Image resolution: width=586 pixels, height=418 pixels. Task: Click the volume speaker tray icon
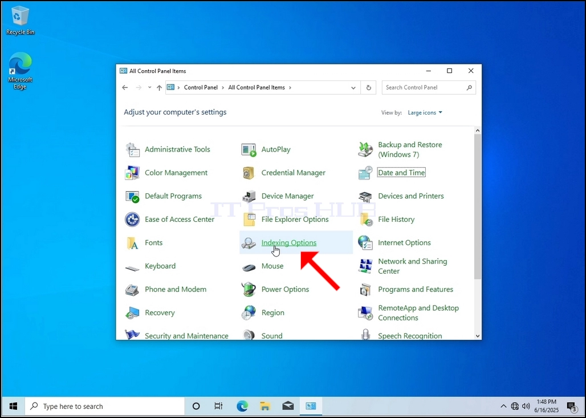(x=526, y=406)
